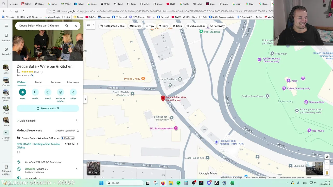The height and width of the screenshot is (187, 333).
Task: Click the red Decca Bulla map pin
Action: (x=163, y=99)
